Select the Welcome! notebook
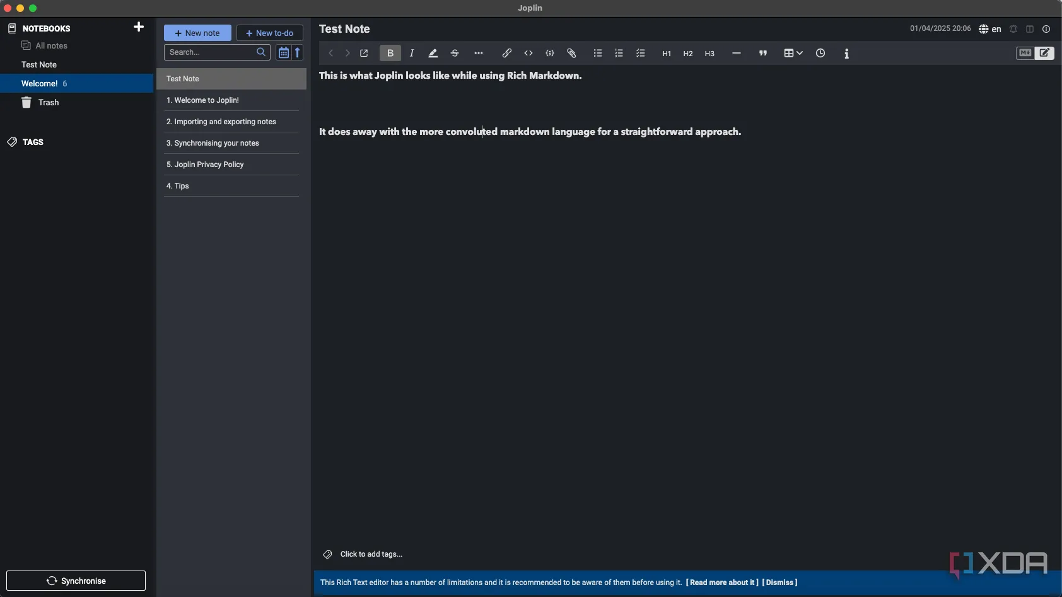 pyautogui.click(x=76, y=83)
